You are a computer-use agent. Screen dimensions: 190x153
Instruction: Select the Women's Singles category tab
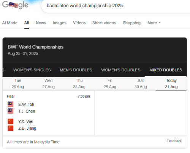tap(32, 70)
